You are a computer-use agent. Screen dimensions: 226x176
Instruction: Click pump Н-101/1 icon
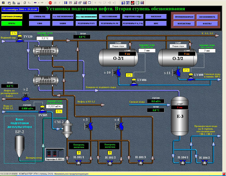78,162
